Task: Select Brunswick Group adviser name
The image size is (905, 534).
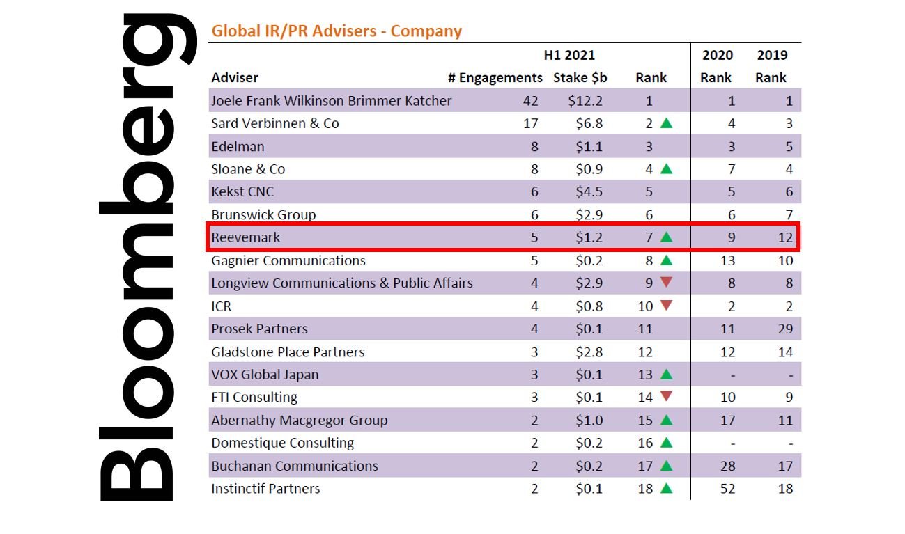Action: point(263,214)
